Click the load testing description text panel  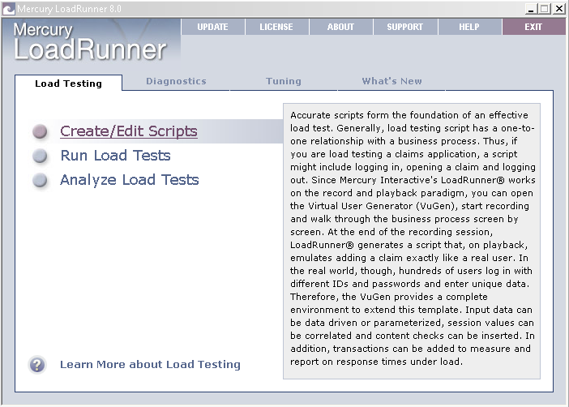[411, 239]
